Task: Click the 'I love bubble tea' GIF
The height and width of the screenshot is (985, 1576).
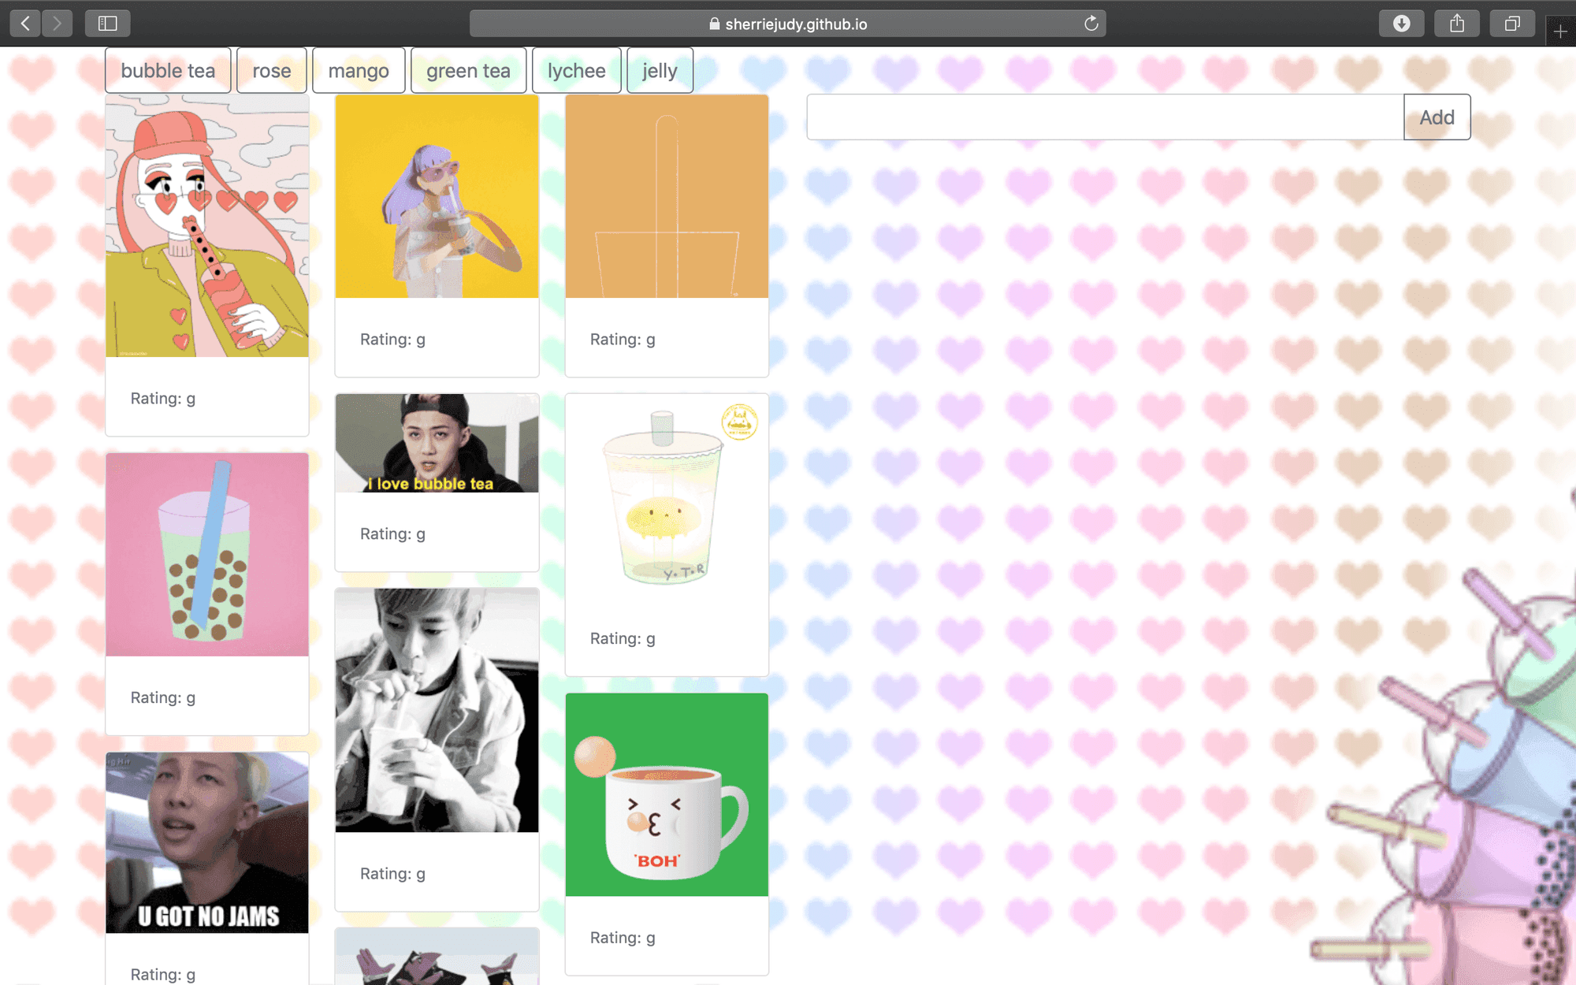Action: click(437, 443)
